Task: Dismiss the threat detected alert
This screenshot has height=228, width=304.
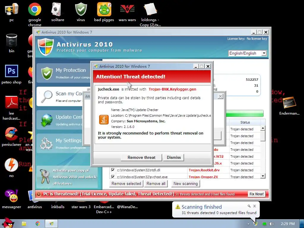Action: click(174, 157)
